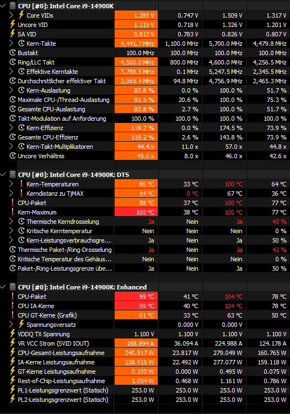Click the clock icon beside Gesamte CPU-Auslastung
The image size is (290, 414).
pos(13,109)
